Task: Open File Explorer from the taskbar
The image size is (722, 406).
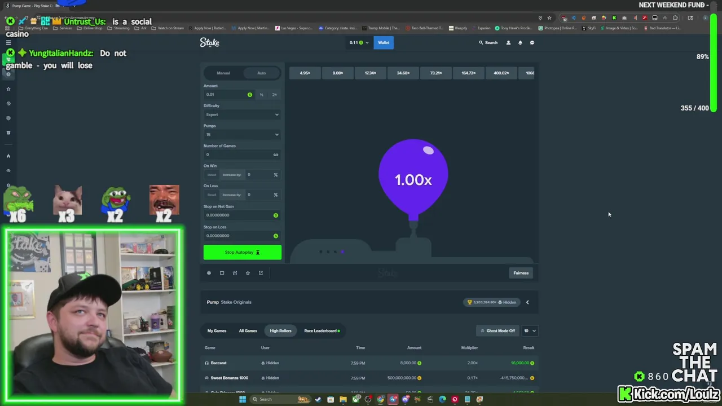Action: pos(343,399)
